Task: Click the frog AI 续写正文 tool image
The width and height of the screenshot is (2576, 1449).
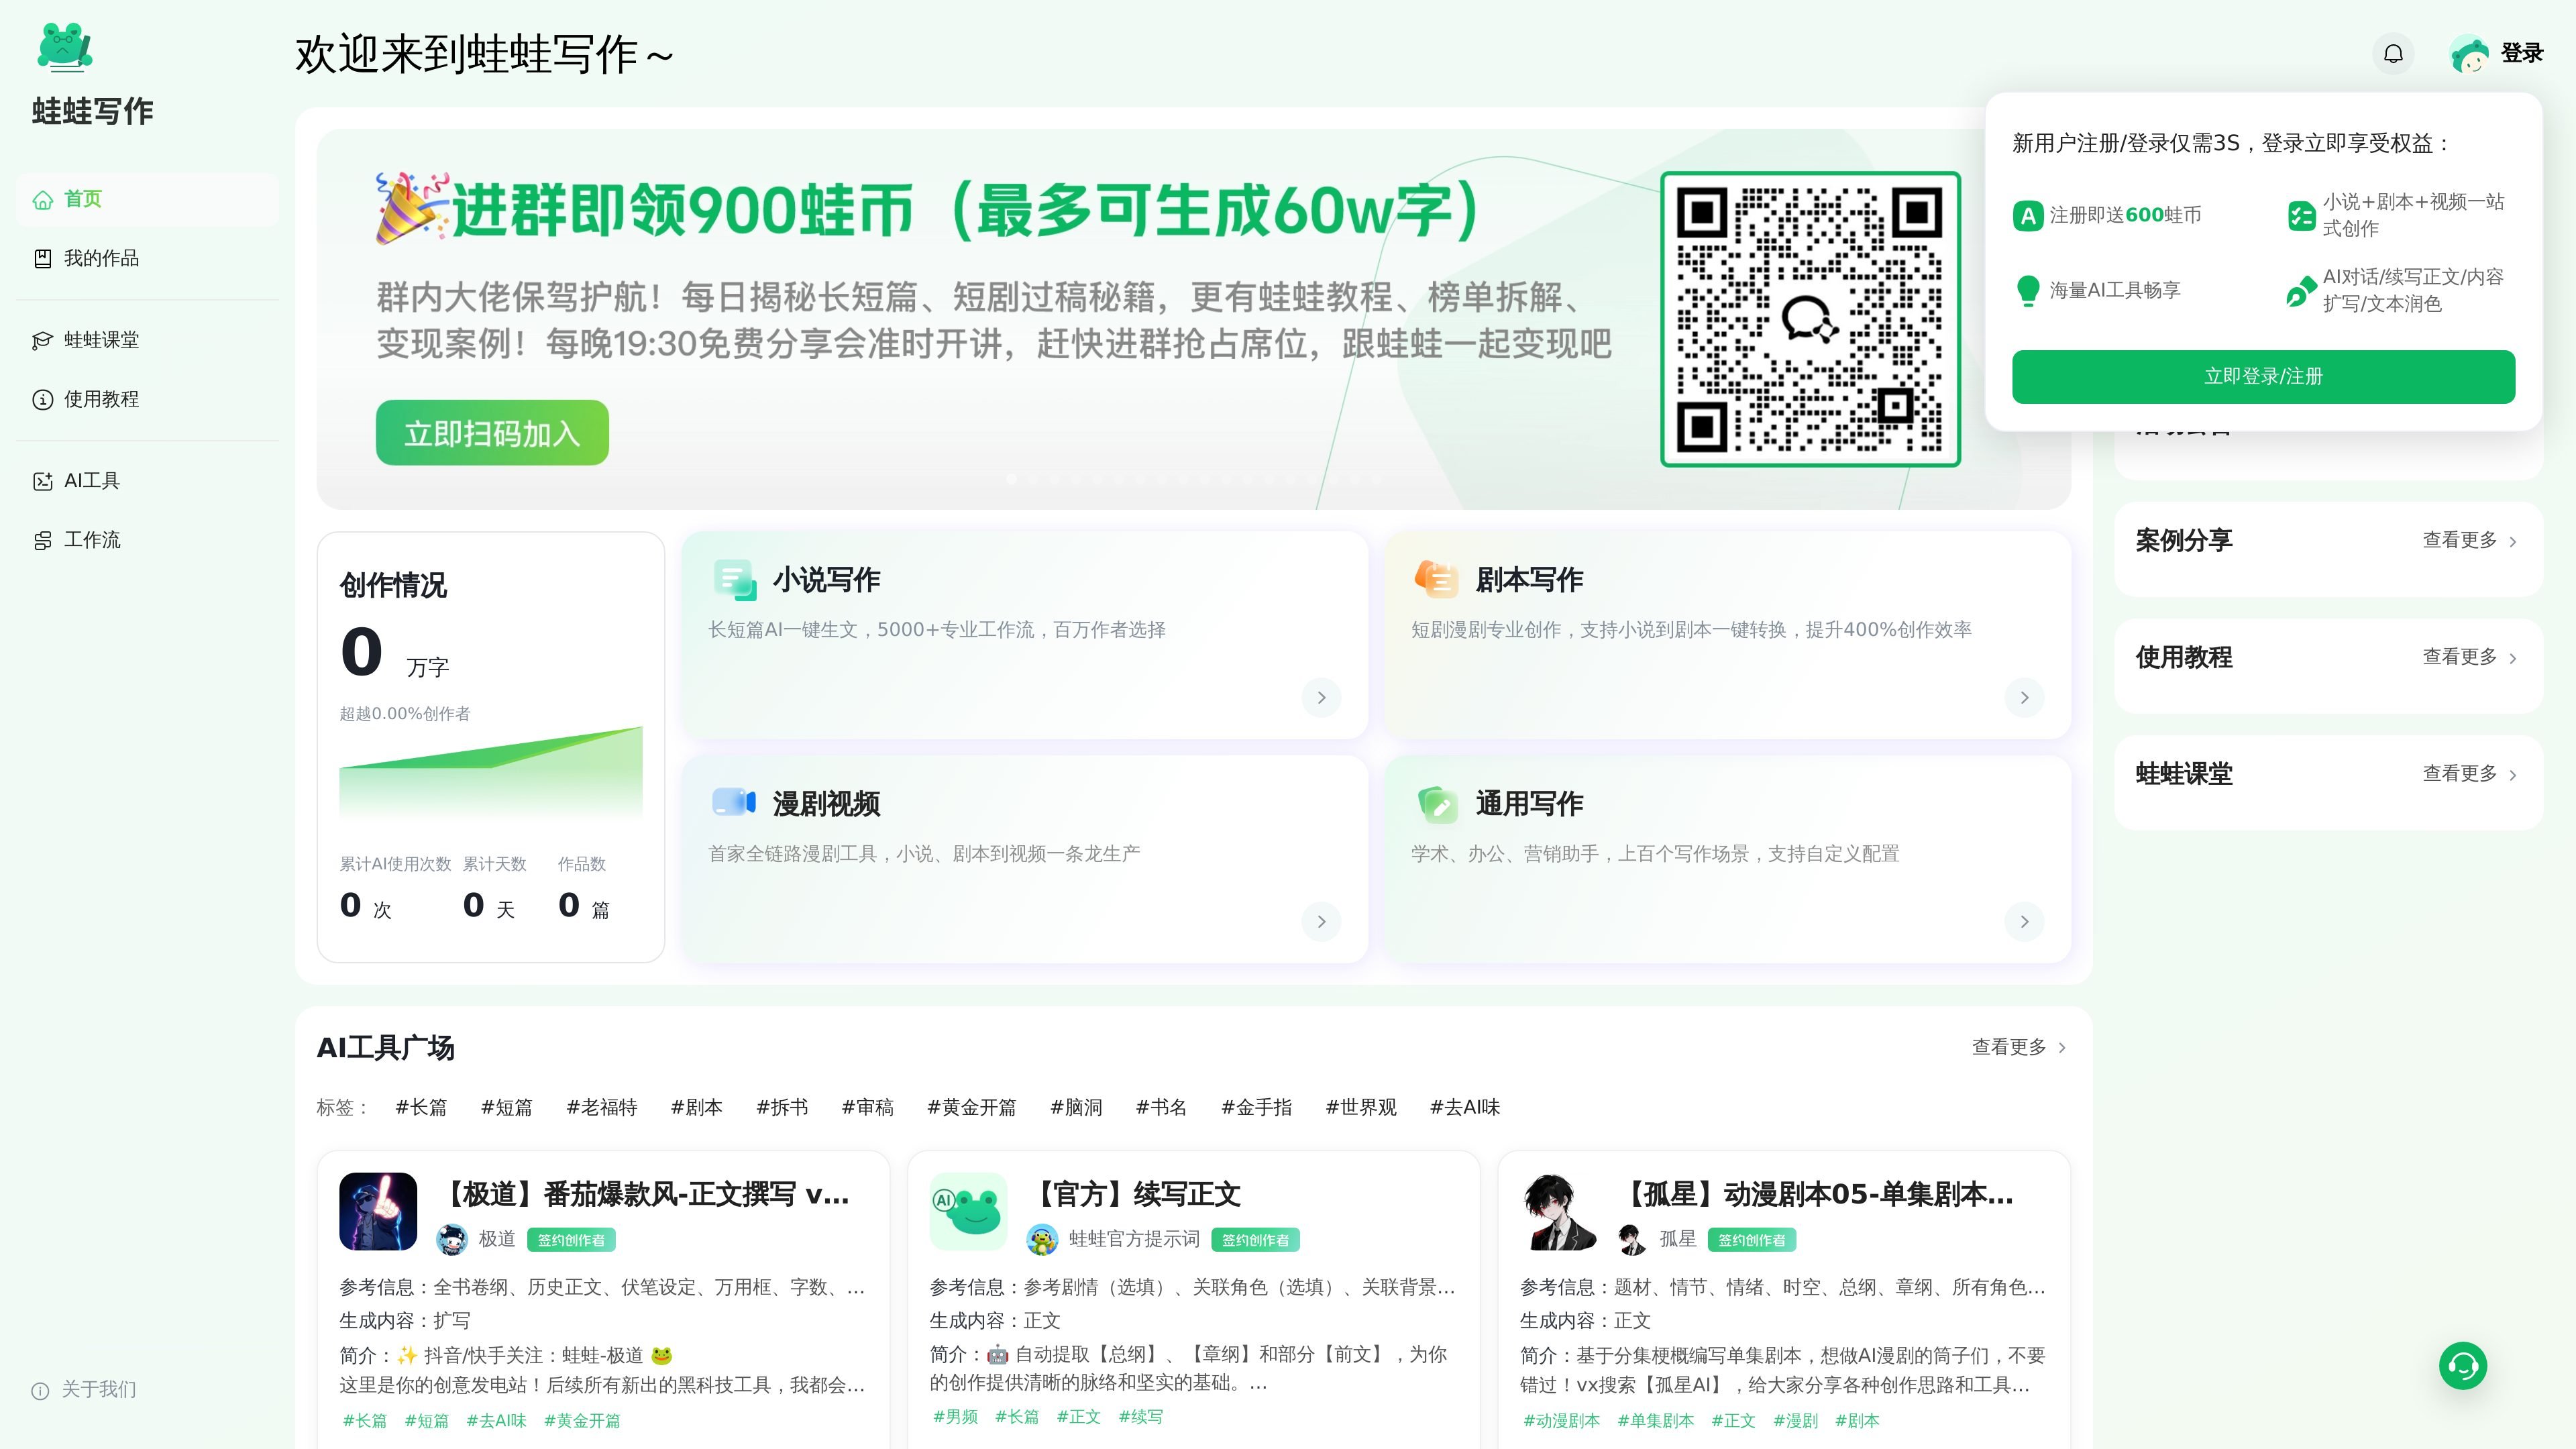Action: (x=968, y=1211)
